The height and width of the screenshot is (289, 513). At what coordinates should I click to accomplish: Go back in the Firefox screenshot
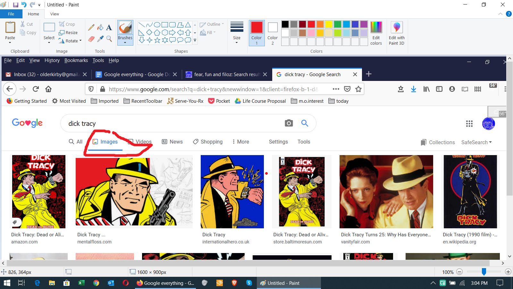tap(10, 89)
